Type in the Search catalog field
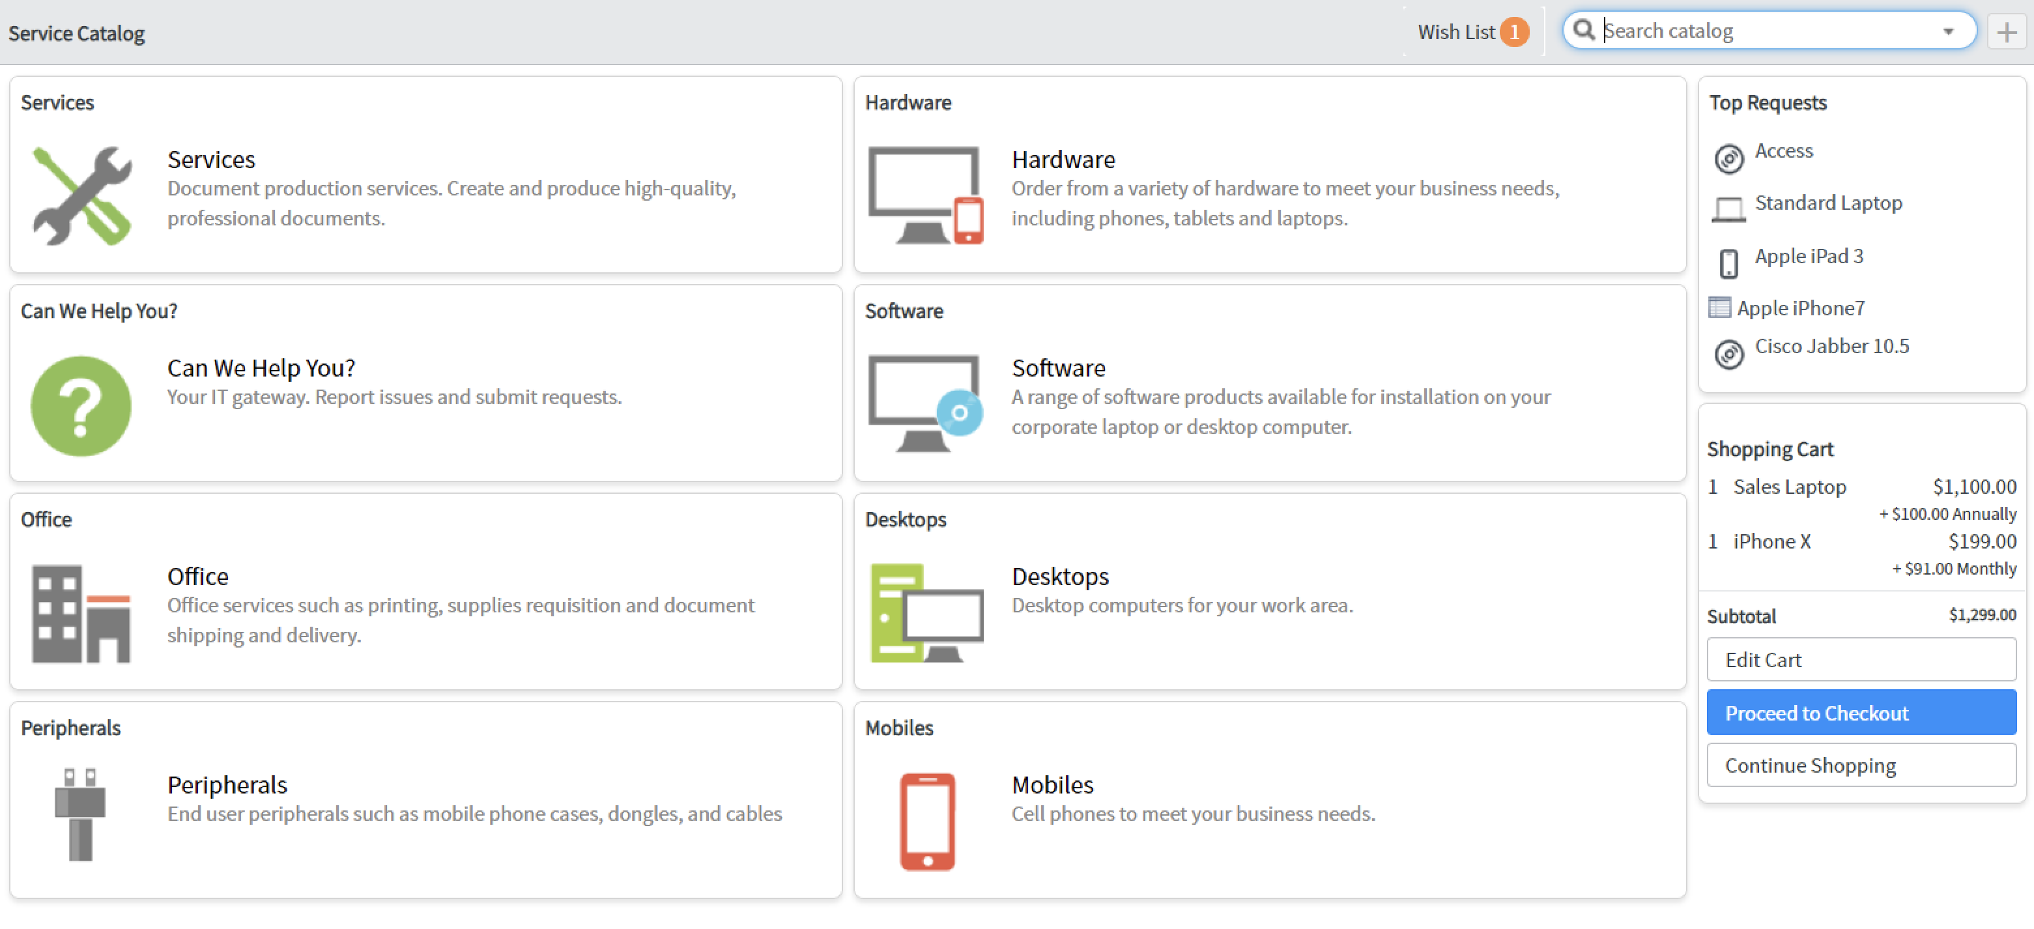Image resolution: width=2034 pixels, height=929 pixels. click(1769, 31)
